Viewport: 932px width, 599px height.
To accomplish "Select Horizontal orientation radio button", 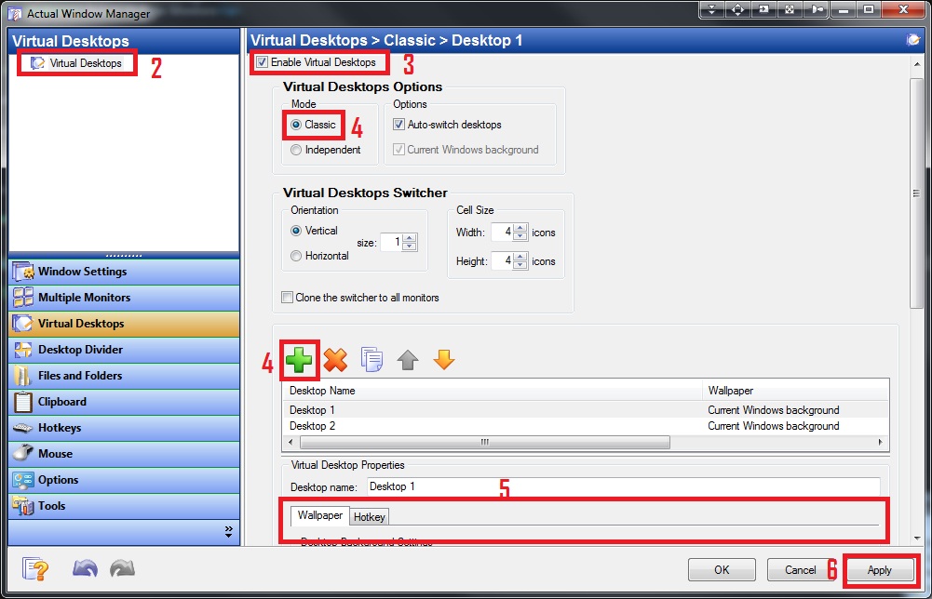I will [296, 255].
